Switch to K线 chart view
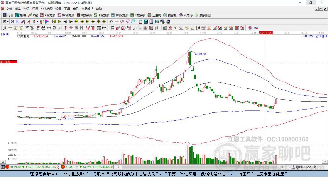328x177 pixels. tap(33, 15)
